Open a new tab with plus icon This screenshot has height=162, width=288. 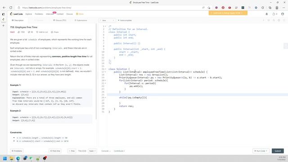(3, 26)
